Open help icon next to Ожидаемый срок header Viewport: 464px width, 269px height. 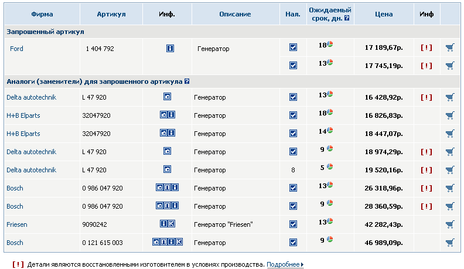pos(347,18)
